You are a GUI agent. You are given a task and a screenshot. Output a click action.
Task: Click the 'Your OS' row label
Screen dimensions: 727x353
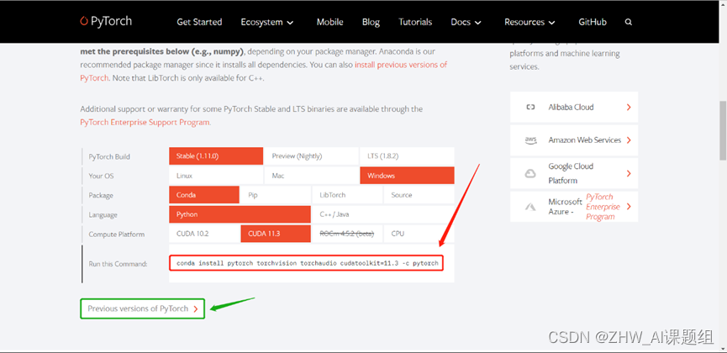pyautogui.click(x=101, y=176)
